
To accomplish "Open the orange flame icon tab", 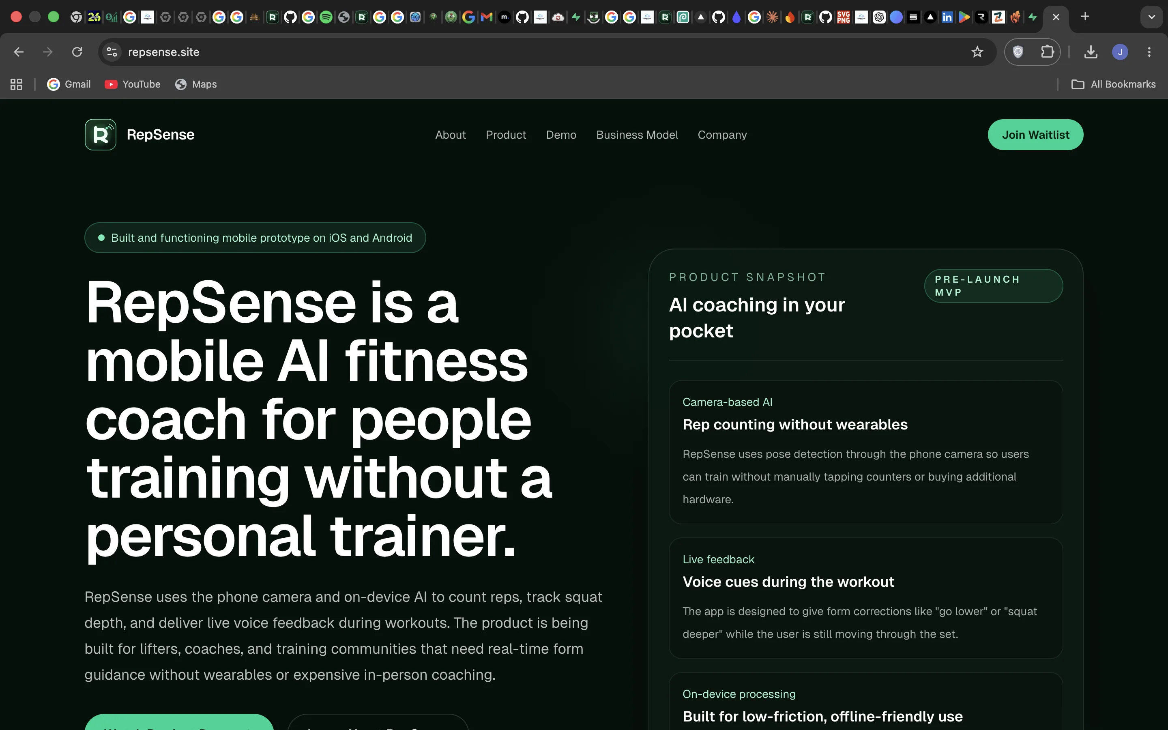I will click(x=790, y=17).
